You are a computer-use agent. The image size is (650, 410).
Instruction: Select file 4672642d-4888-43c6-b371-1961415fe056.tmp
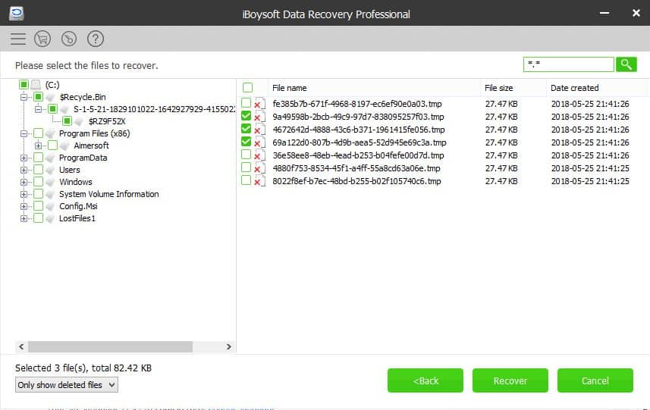pyautogui.click(x=359, y=130)
